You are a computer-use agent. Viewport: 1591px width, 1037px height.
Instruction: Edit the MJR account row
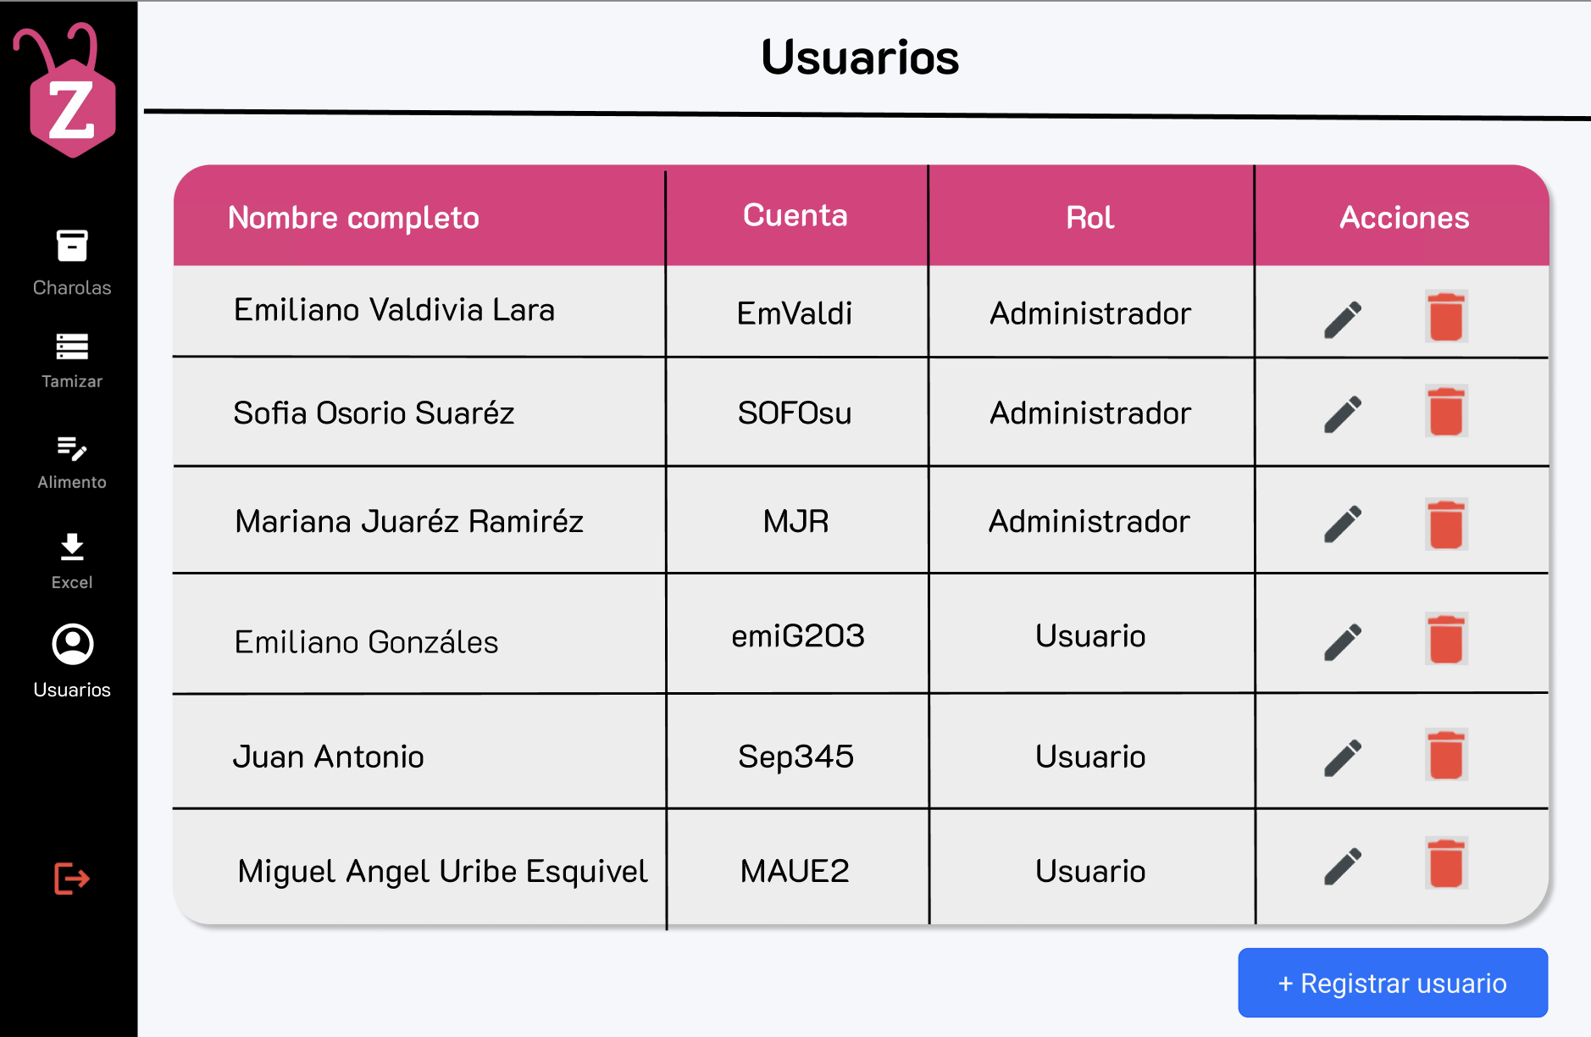pos(1343,524)
